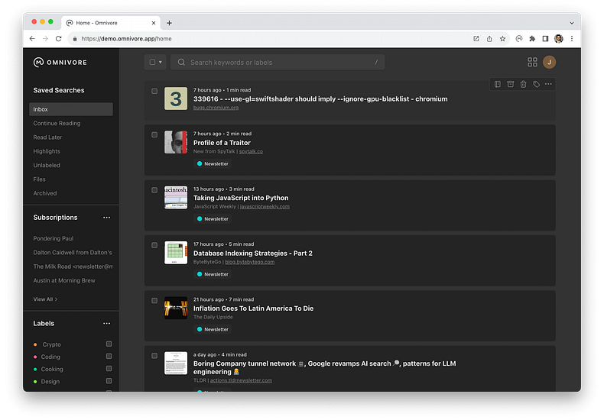
Task: Expand browser tab search chevron
Action: (572, 23)
